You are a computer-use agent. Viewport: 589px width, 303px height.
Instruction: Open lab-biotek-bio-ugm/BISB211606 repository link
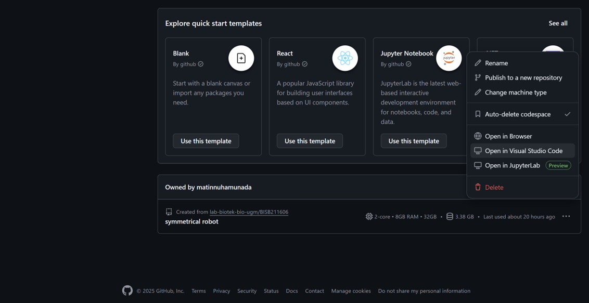coord(249,212)
